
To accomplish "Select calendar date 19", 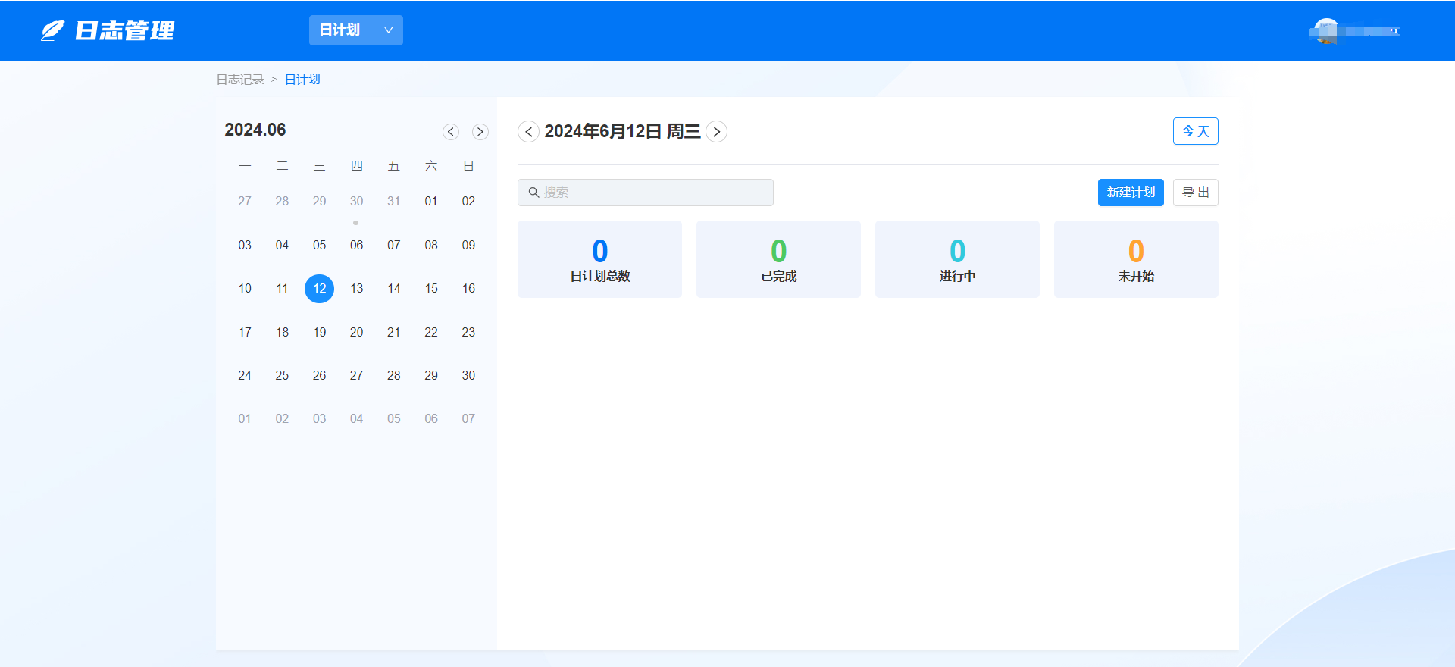I will tap(320, 333).
